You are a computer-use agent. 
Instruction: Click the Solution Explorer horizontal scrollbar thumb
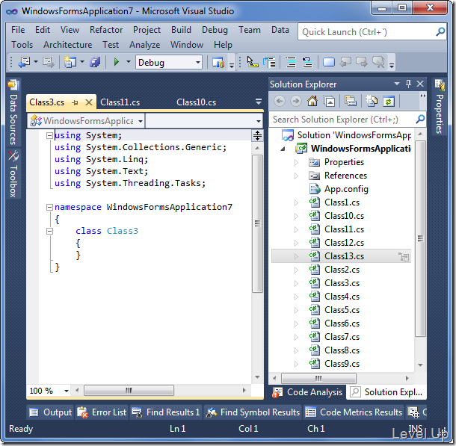[x=318, y=378]
